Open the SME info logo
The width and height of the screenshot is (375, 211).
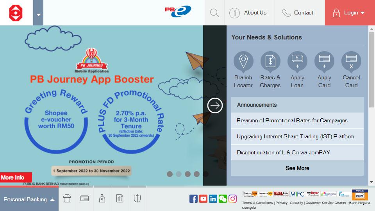coord(281,193)
